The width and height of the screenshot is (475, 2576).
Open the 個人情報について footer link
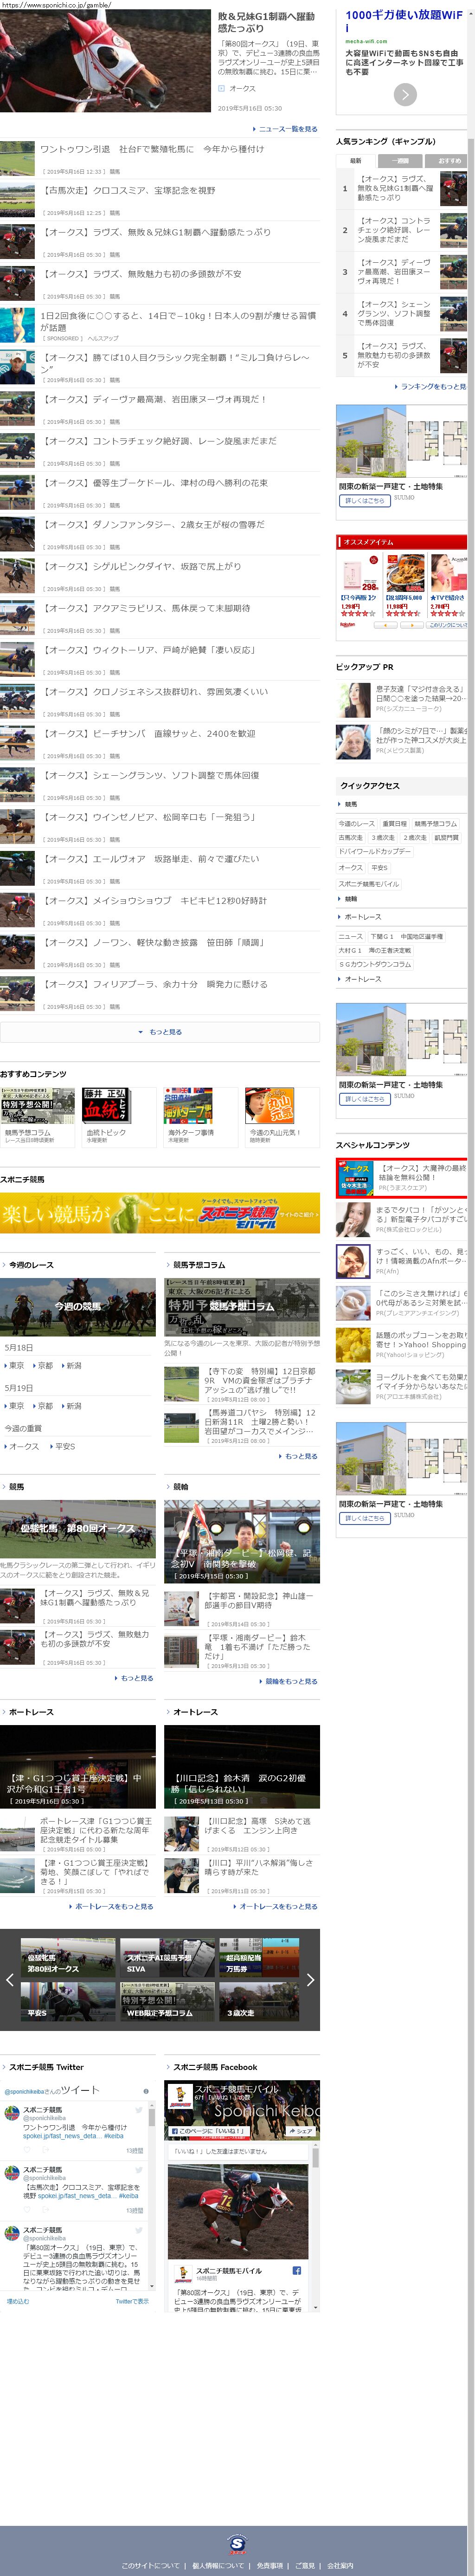point(217,2565)
